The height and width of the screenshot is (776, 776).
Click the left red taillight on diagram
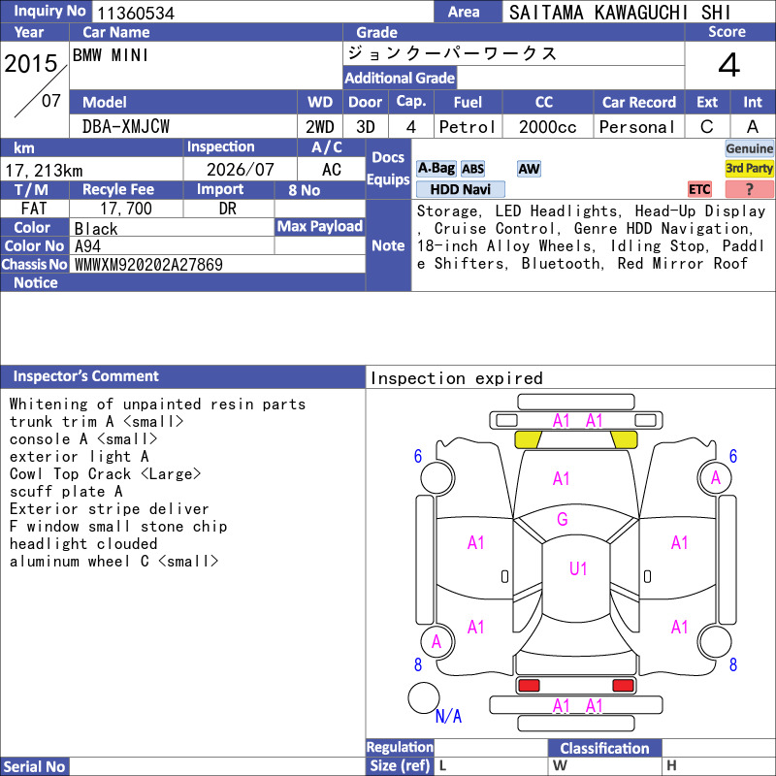[529, 685]
